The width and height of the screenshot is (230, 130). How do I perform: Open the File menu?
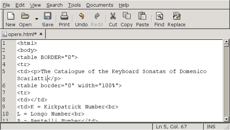point(6,5)
